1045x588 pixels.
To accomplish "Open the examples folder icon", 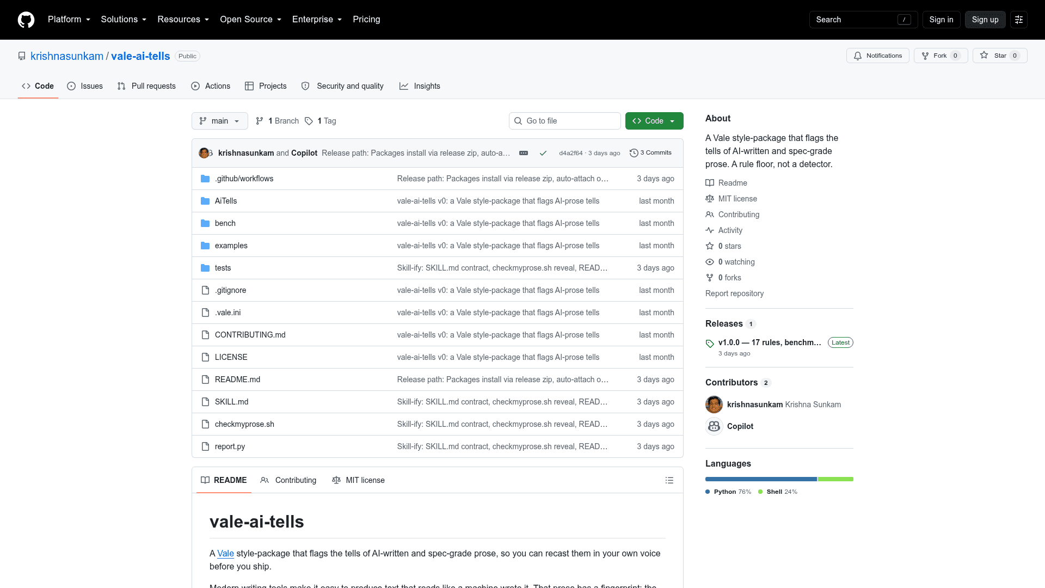I will (x=205, y=246).
